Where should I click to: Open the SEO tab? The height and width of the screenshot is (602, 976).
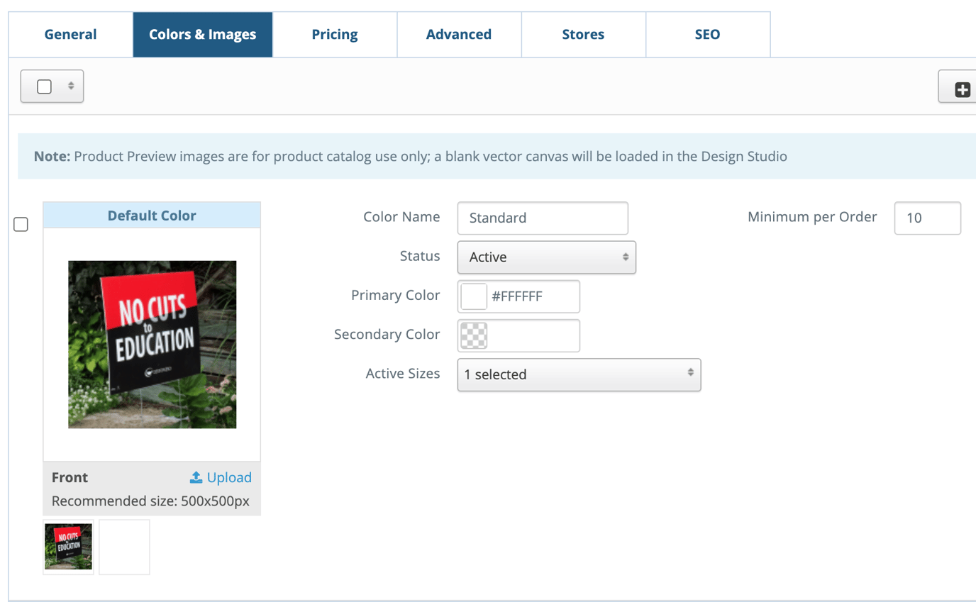tap(707, 35)
